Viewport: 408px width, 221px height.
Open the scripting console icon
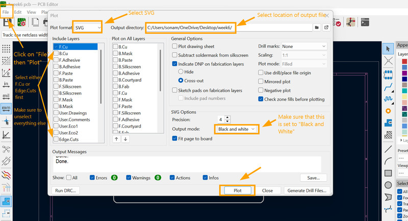(365, 22)
